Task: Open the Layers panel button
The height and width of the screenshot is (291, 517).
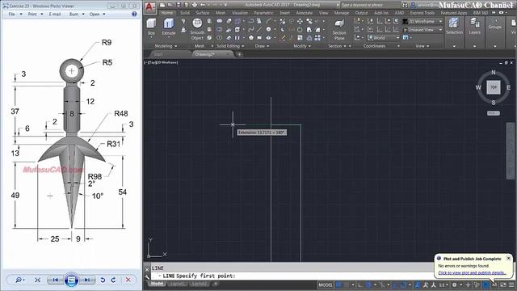Action: tap(475, 26)
